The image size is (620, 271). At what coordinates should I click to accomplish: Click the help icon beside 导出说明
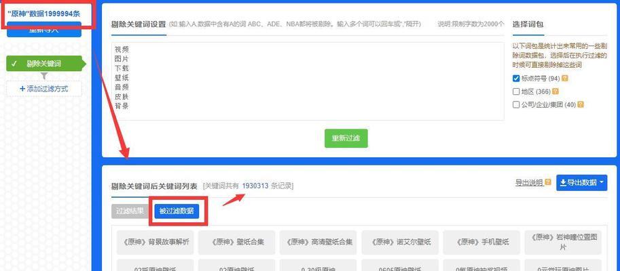(547, 182)
